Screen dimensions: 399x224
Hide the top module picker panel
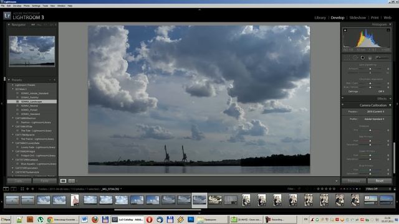(199, 9)
